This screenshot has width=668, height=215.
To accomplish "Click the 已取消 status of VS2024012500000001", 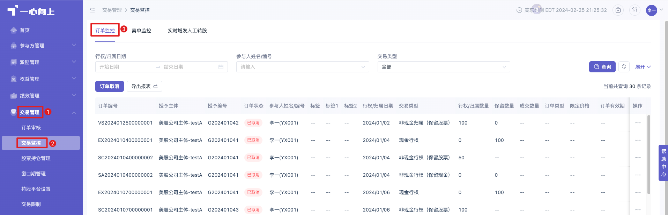I will (x=253, y=123).
